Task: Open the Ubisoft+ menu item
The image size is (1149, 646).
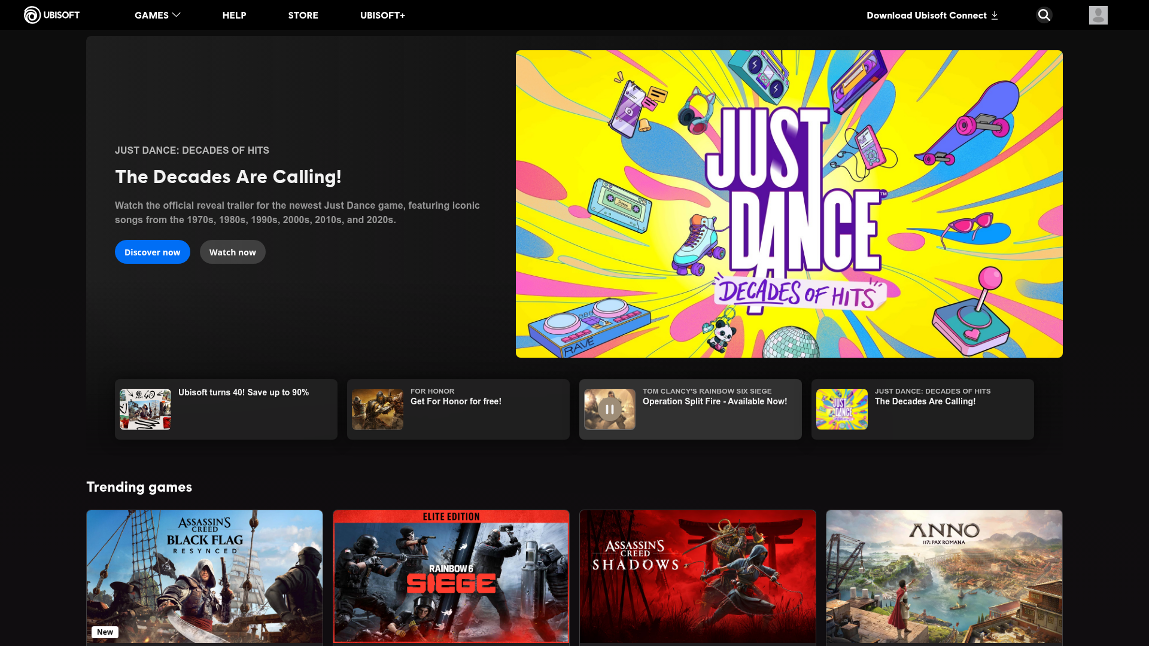Action: (x=383, y=15)
